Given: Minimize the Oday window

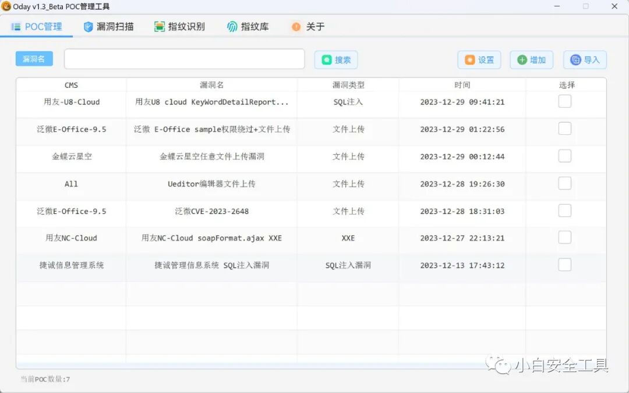Looking at the screenshot, I should [x=557, y=6].
